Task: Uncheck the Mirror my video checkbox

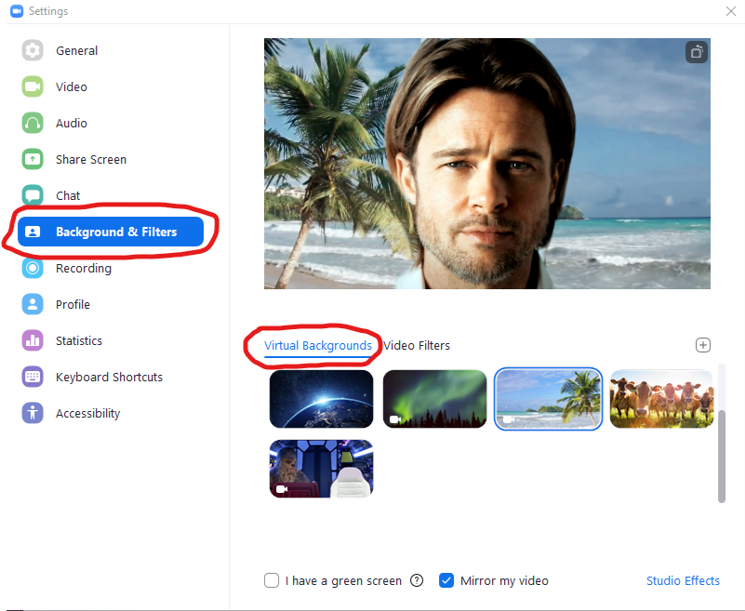Action: (446, 580)
